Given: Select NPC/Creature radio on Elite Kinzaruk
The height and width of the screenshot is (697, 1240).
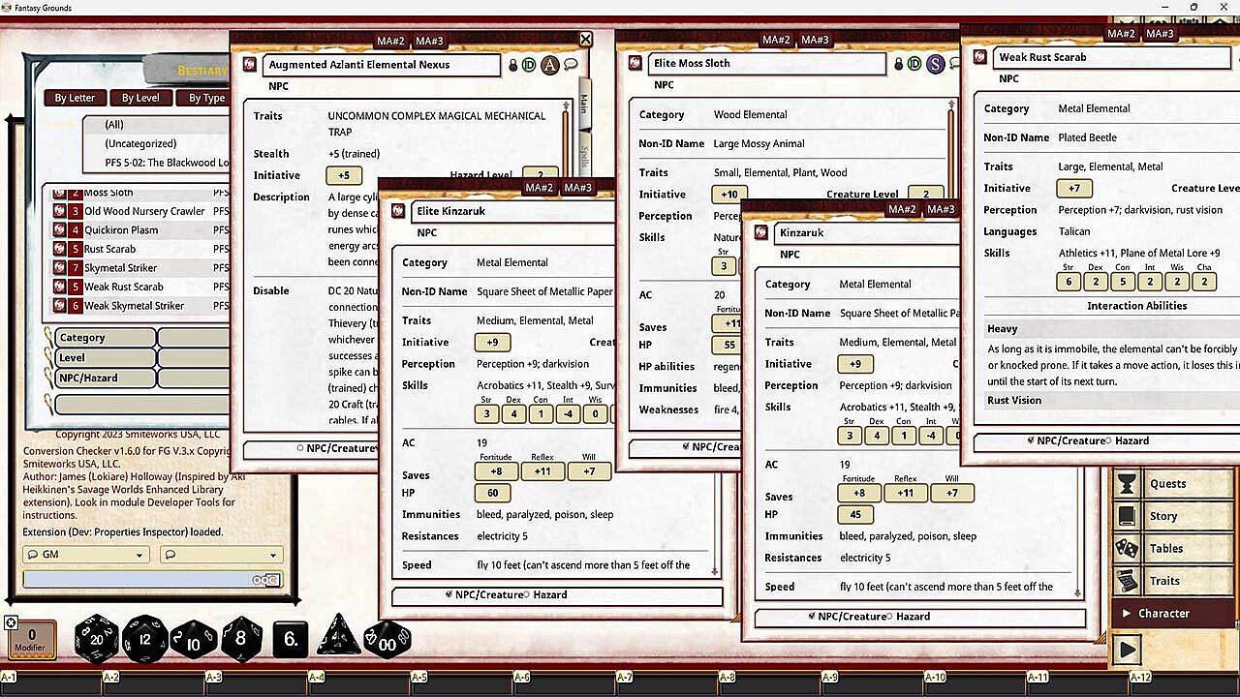Looking at the screenshot, I should [449, 594].
